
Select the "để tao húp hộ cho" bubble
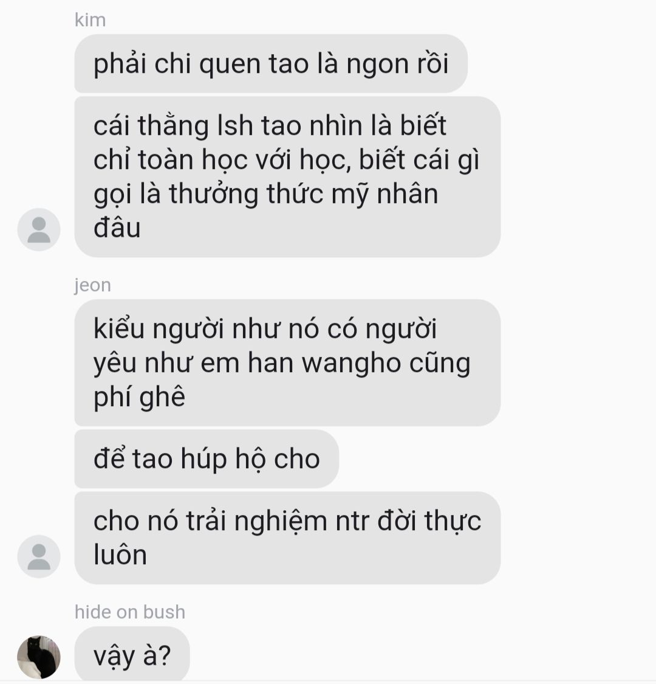click(207, 459)
